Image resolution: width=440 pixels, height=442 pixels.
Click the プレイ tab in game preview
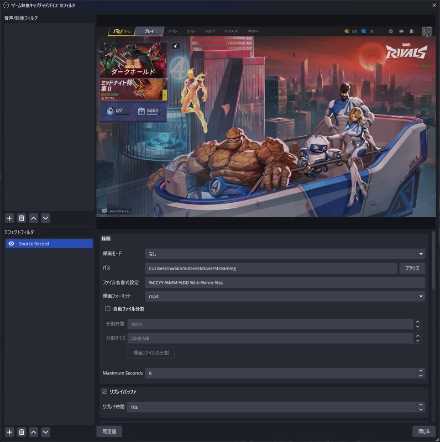click(149, 31)
